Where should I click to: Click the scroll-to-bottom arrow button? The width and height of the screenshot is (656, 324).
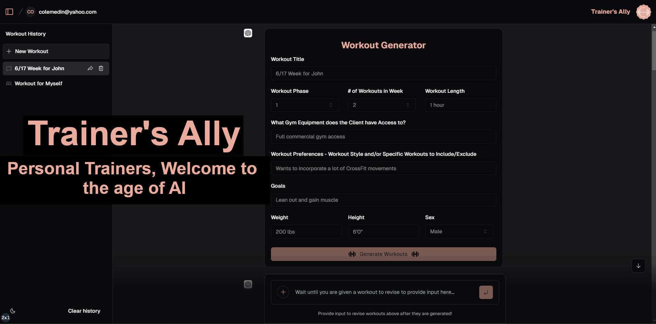tap(639, 266)
